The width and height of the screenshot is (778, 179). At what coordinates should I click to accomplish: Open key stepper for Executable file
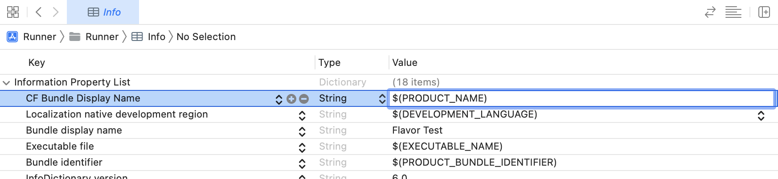pyautogui.click(x=302, y=147)
